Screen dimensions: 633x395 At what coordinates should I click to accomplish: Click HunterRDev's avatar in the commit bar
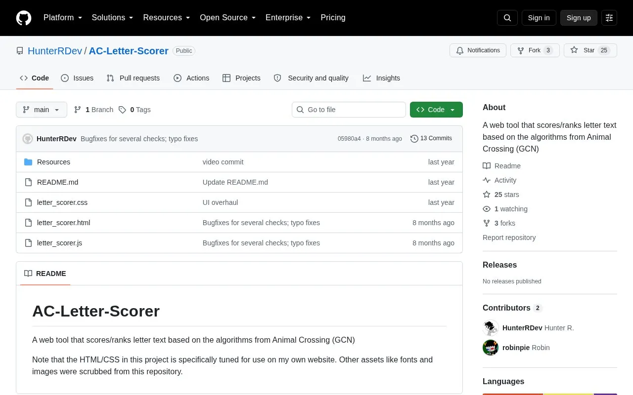(x=28, y=139)
